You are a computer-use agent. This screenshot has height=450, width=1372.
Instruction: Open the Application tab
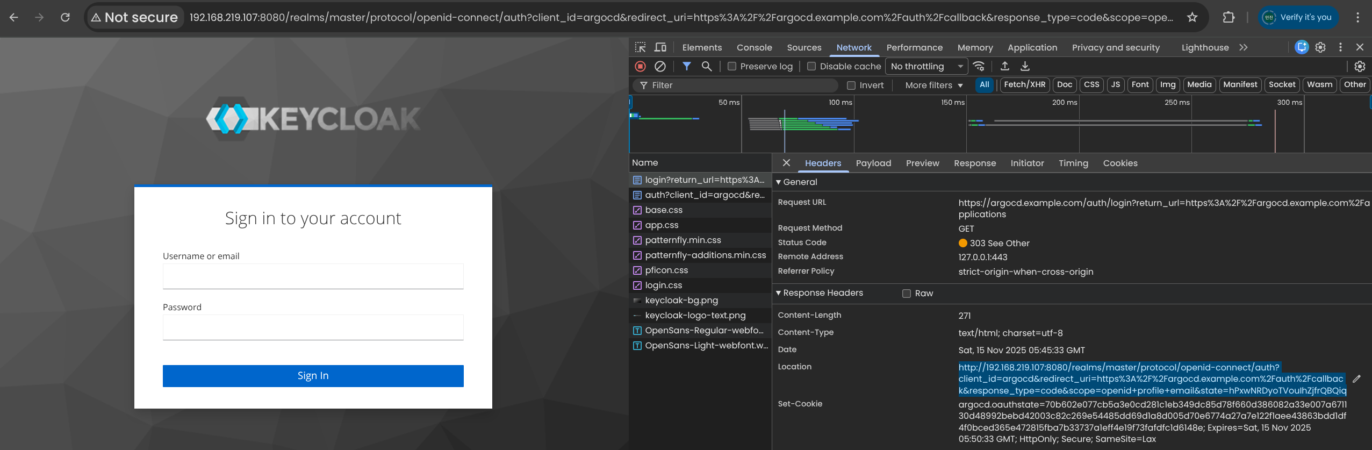click(1032, 47)
